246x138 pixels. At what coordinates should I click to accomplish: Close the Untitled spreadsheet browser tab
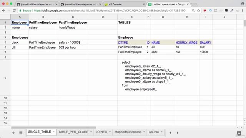tap(188, 4)
